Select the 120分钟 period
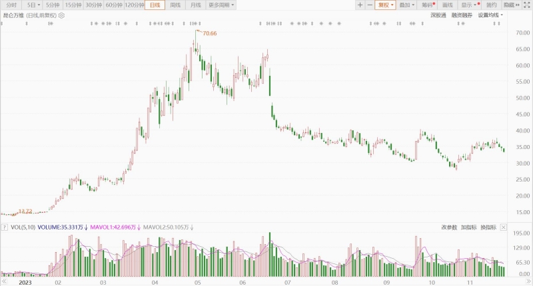This screenshot has width=533, height=286. pos(135,5)
